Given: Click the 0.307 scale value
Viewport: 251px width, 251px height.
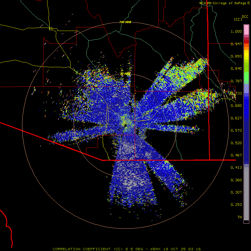Looking at the screenshot, I should coord(236,192).
